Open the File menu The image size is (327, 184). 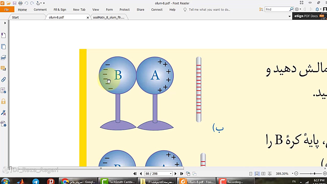(7, 10)
